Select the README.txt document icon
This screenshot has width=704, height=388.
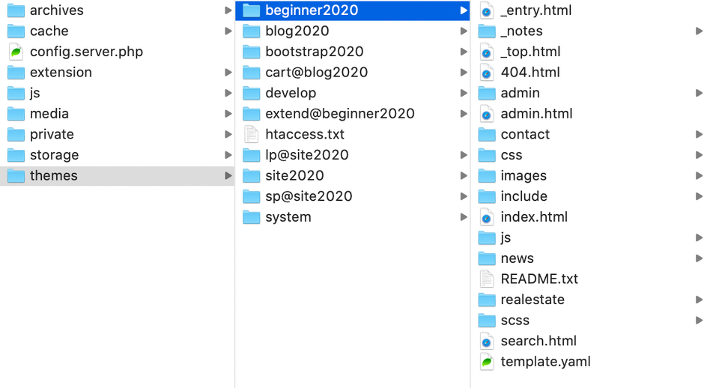coord(487,279)
